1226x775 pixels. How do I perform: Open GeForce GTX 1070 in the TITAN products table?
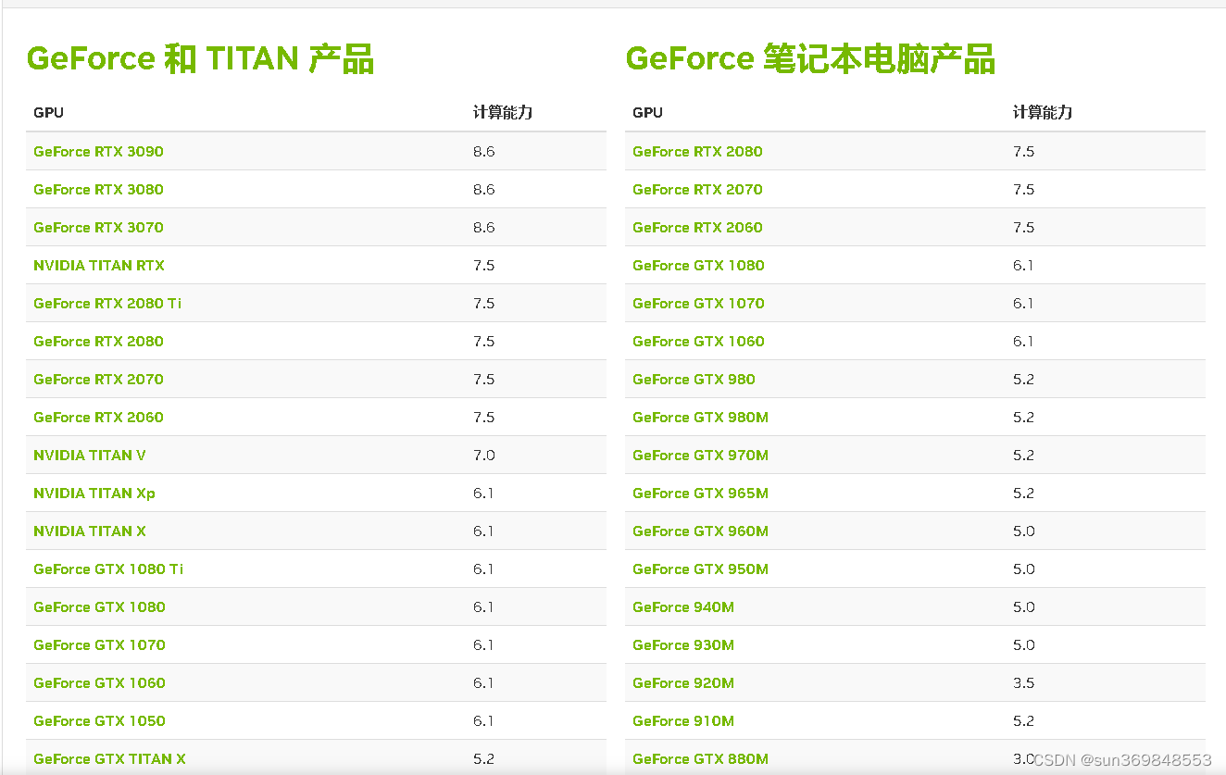coord(99,644)
